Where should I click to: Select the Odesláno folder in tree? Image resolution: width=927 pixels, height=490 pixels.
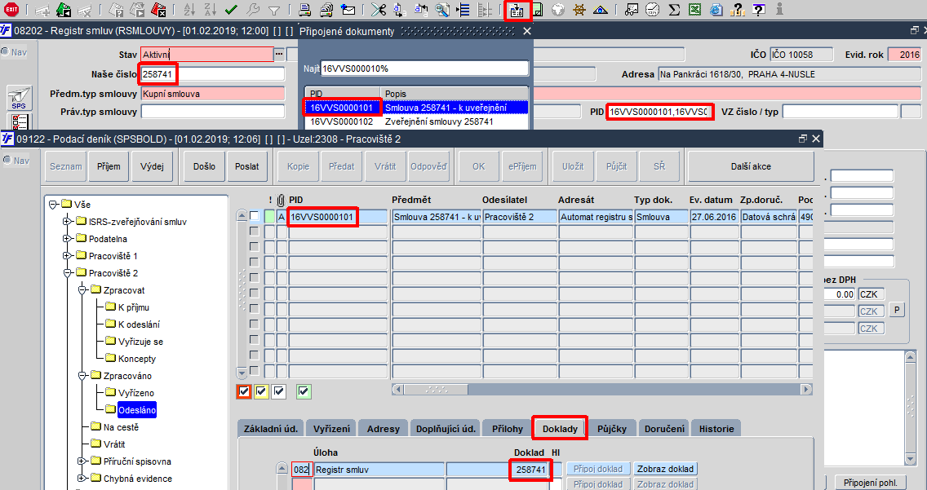click(136, 410)
